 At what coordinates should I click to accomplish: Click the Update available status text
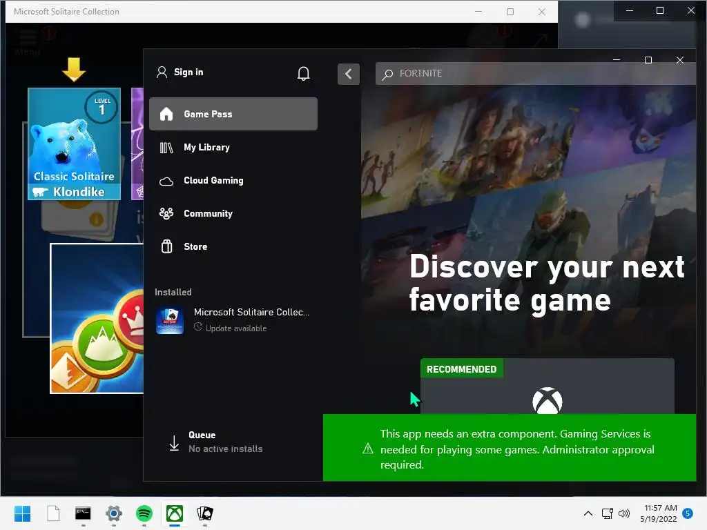[x=236, y=328]
